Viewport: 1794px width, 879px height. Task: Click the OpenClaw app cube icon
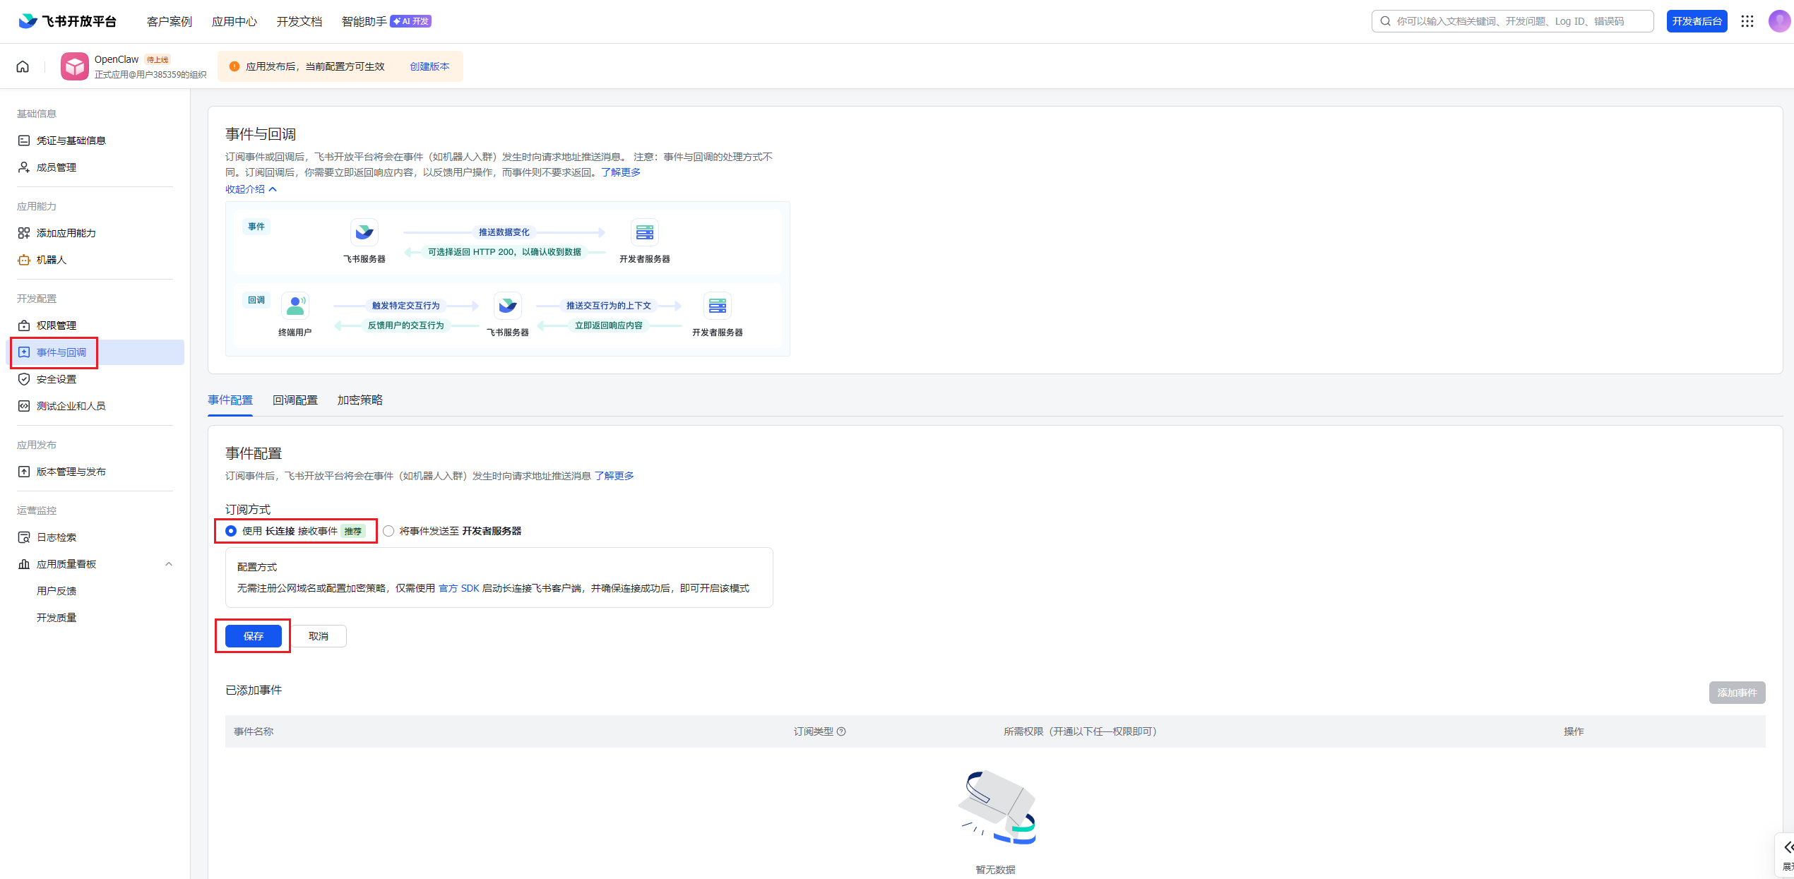tap(74, 66)
